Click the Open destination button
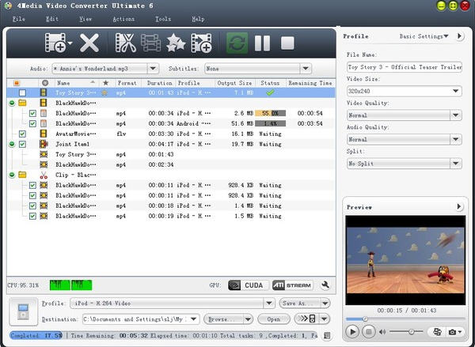The image size is (475, 347). (273, 319)
